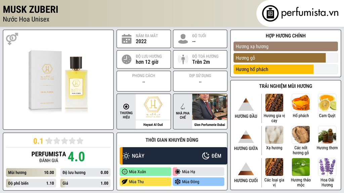Click the Hương đầu pyramid icon
Screen dimensions: 344x193
pyautogui.click(x=246, y=105)
